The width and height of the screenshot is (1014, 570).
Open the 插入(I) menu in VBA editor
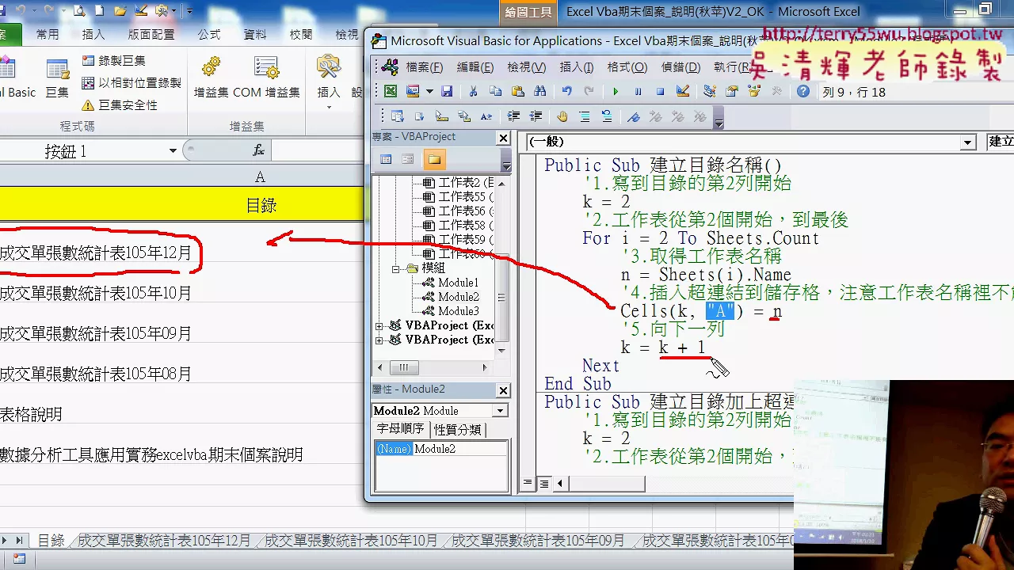576,67
